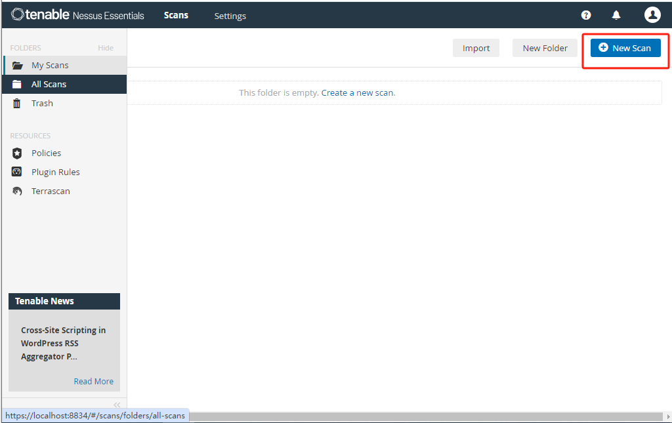672x423 pixels.
Task: Open the user account avatar menu
Action: point(652,15)
